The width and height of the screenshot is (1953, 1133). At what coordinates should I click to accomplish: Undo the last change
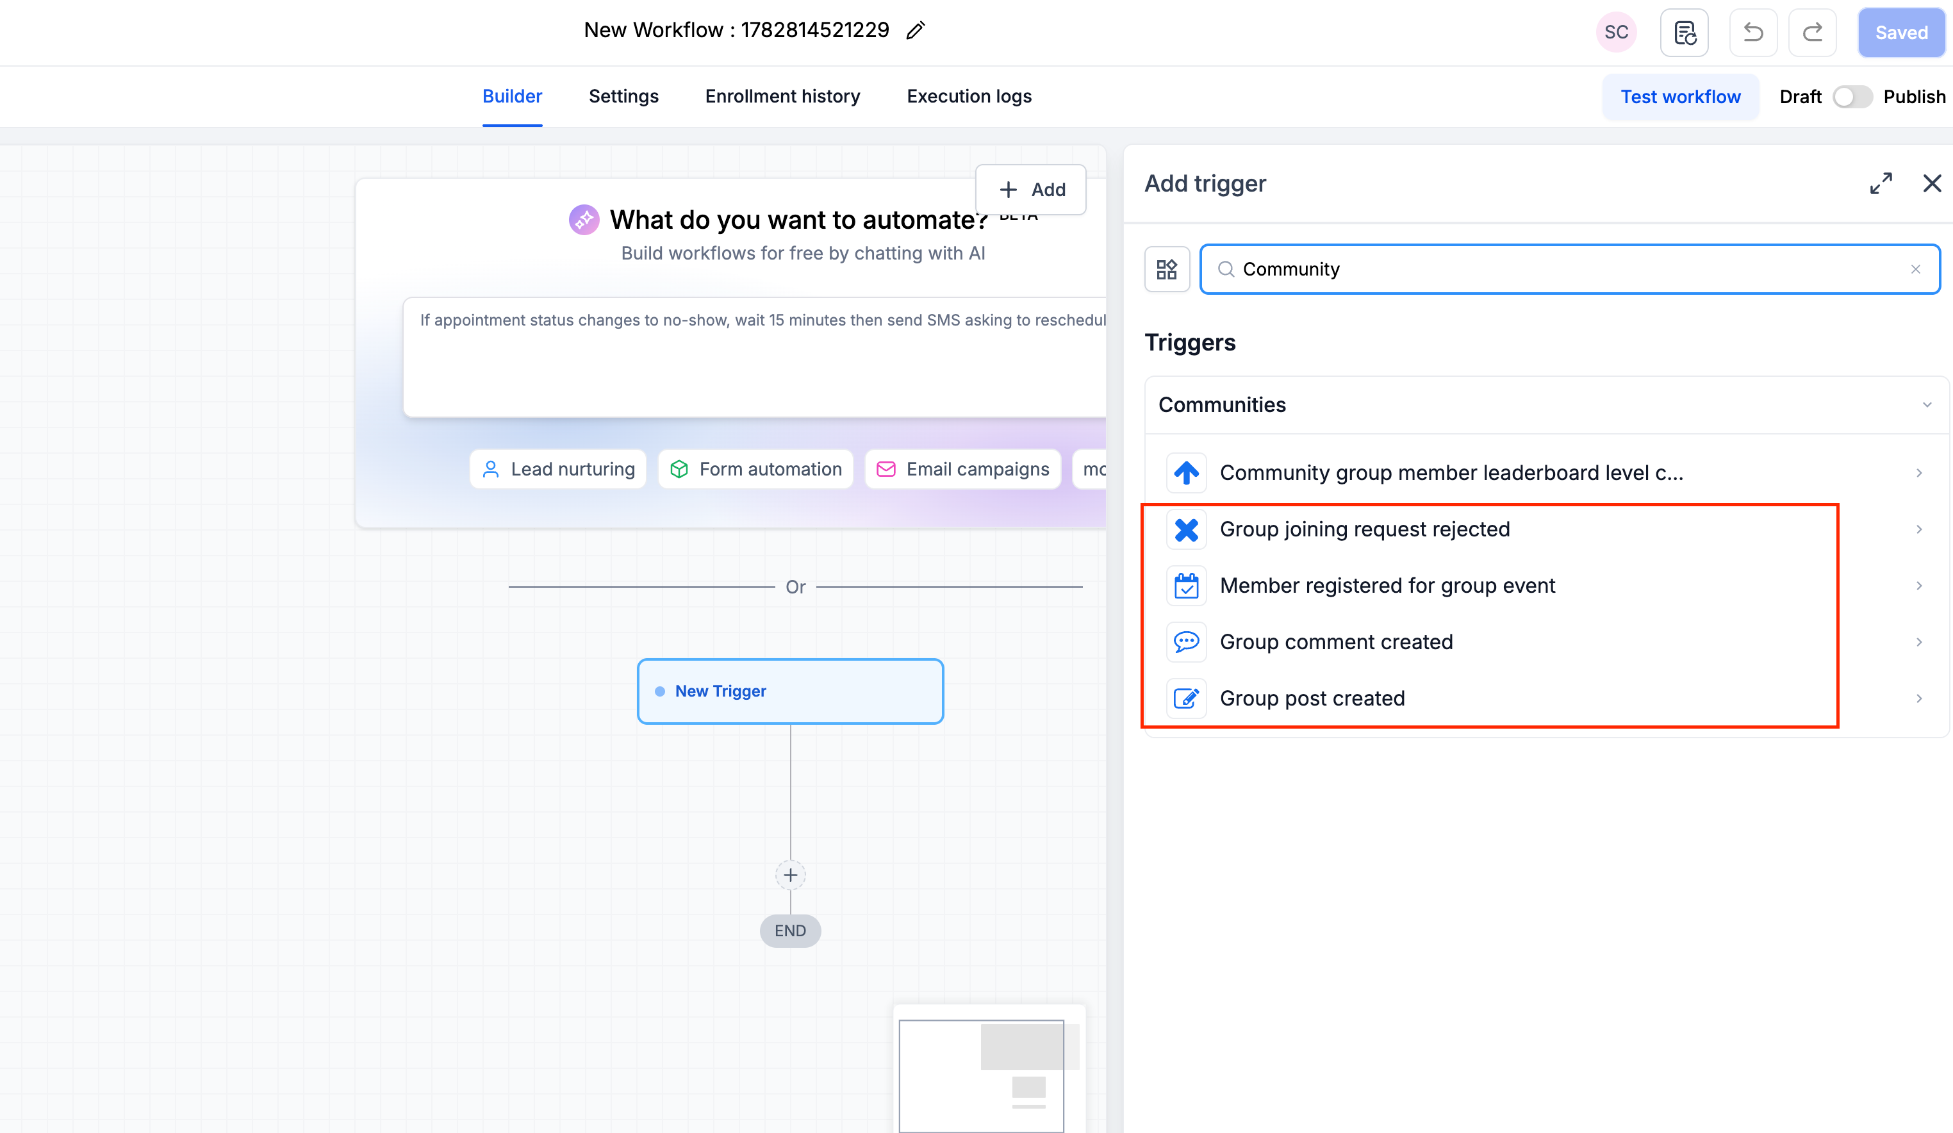(x=1753, y=33)
